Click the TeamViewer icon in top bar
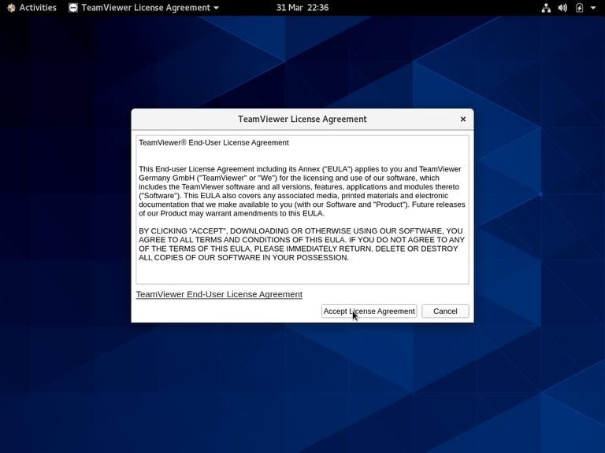 pyautogui.click(x=73, y=8)
